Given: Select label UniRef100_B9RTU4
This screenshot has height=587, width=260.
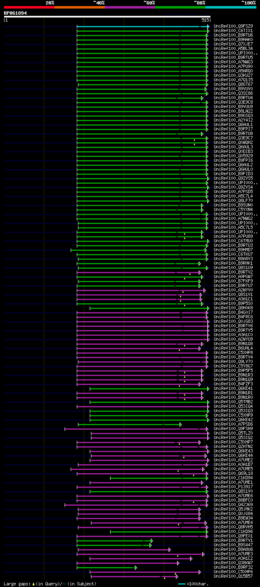Looking at the screenshot, I should (x=233, y=98).
